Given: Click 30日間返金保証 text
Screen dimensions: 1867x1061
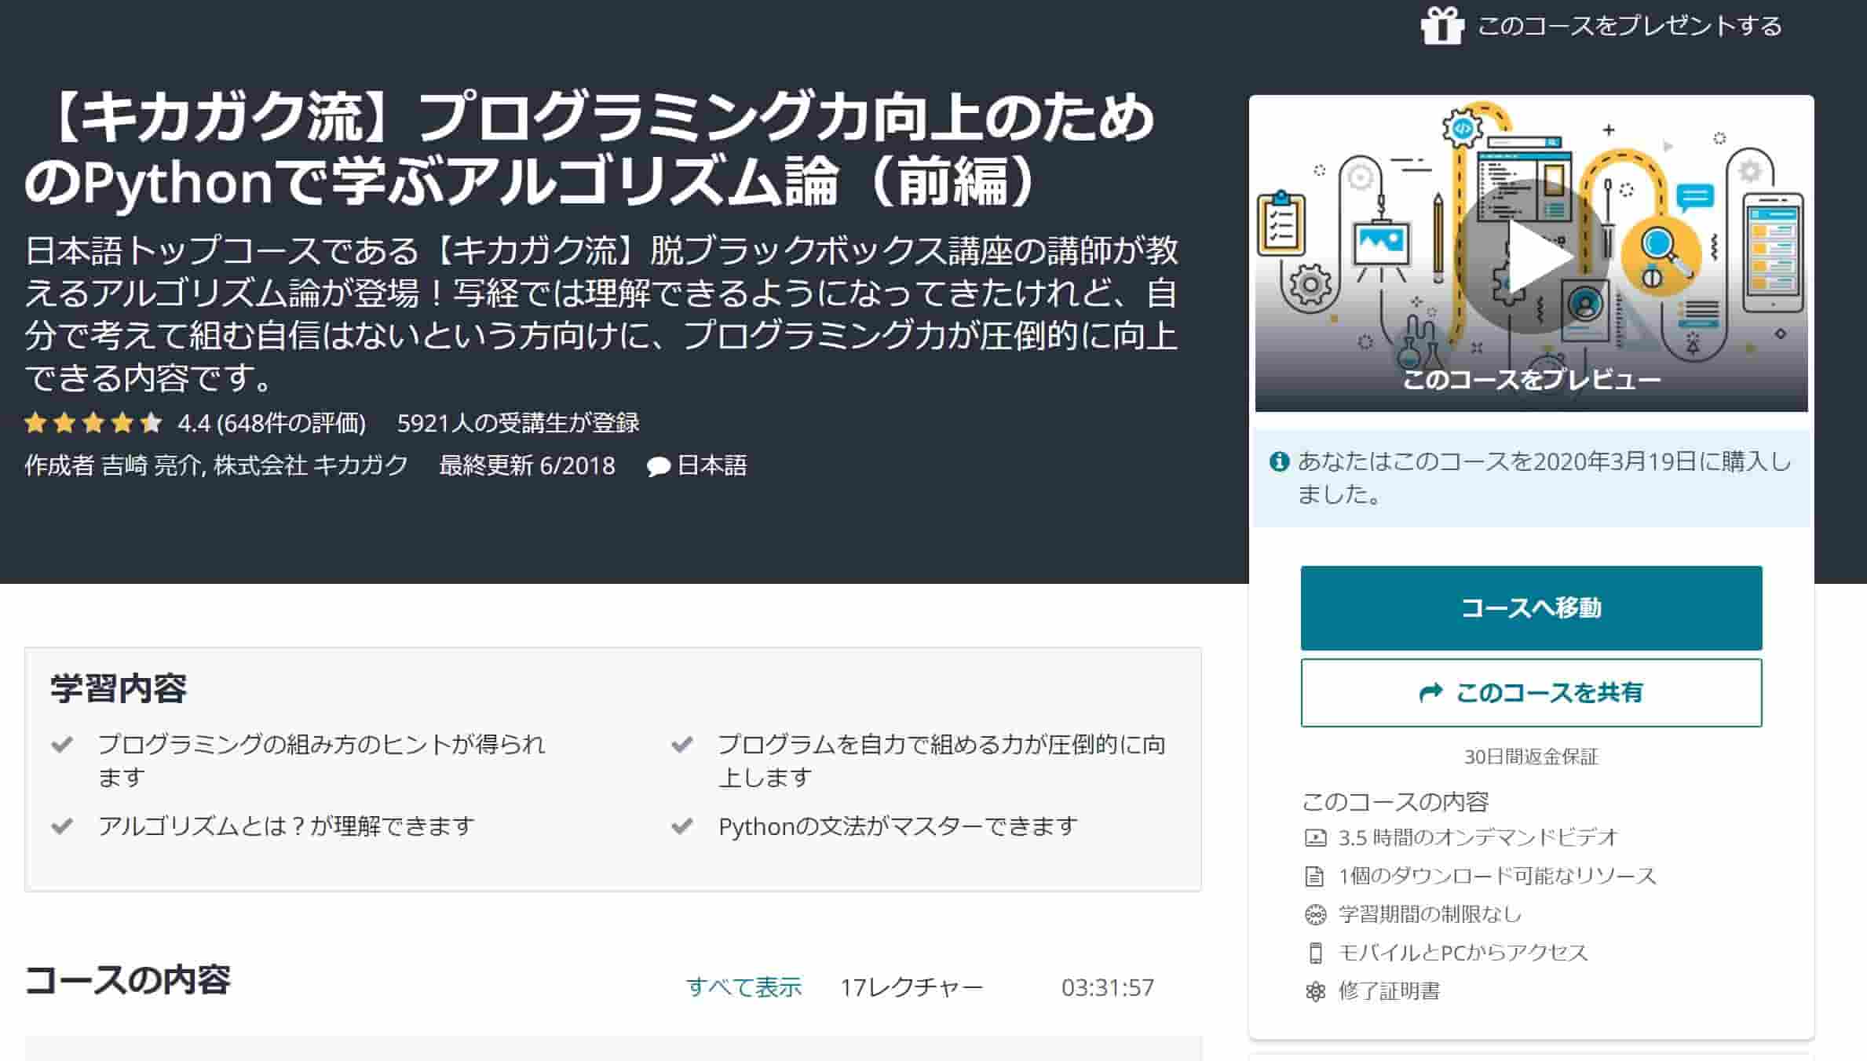Looking at the screenshot, I should click(1531, 757).
